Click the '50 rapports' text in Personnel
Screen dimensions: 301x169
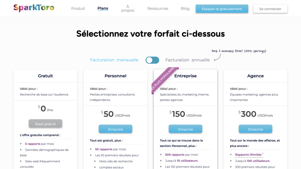coord(104,149)
